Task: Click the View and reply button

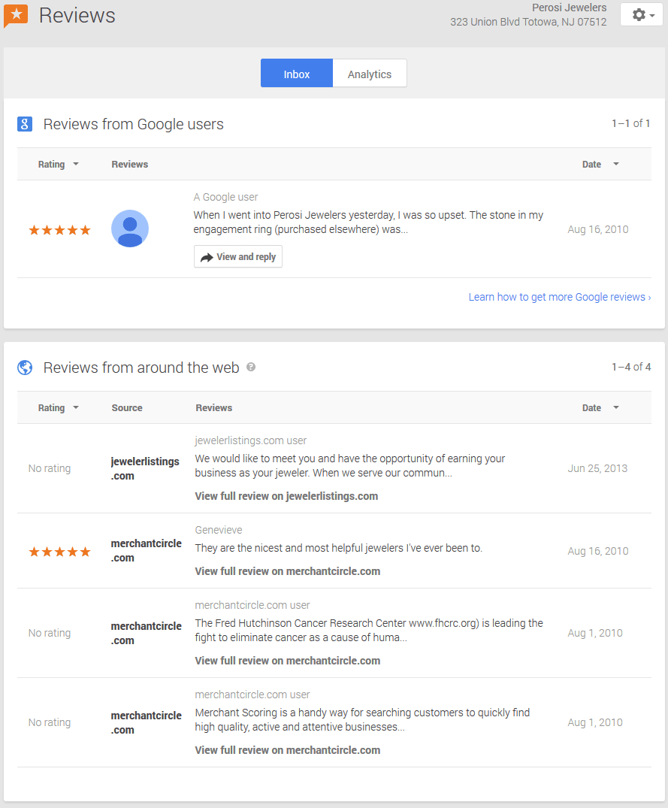Action: (238, 256)
